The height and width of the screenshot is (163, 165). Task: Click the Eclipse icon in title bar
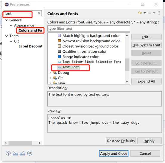point(7,4)
